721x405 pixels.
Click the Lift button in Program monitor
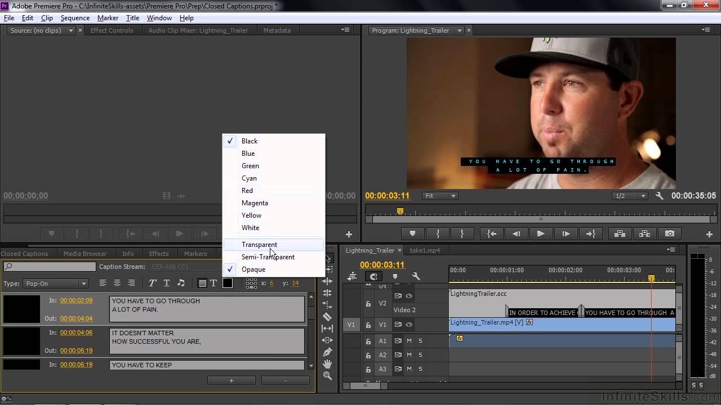click(x=619, y=233)
